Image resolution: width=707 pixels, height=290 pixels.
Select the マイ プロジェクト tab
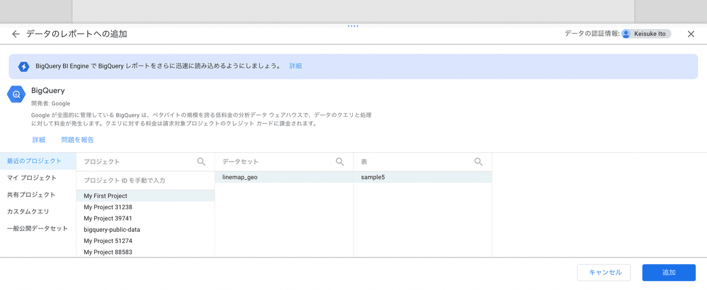coord(38,178)
